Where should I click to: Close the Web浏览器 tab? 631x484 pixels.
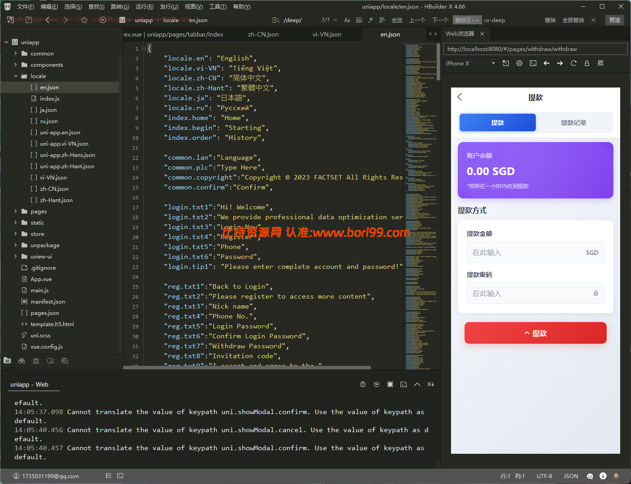tap(482, 34)
